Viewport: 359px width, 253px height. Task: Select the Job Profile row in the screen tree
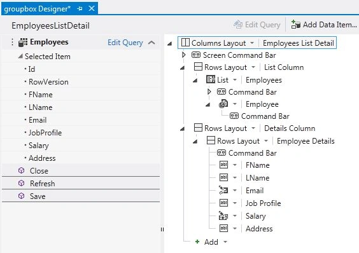click(250, 203)
